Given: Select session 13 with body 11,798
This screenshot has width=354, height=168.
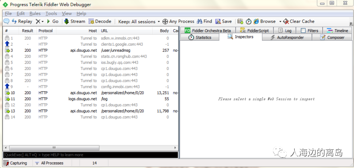Looking at the screenshot, I should (91, 111).
